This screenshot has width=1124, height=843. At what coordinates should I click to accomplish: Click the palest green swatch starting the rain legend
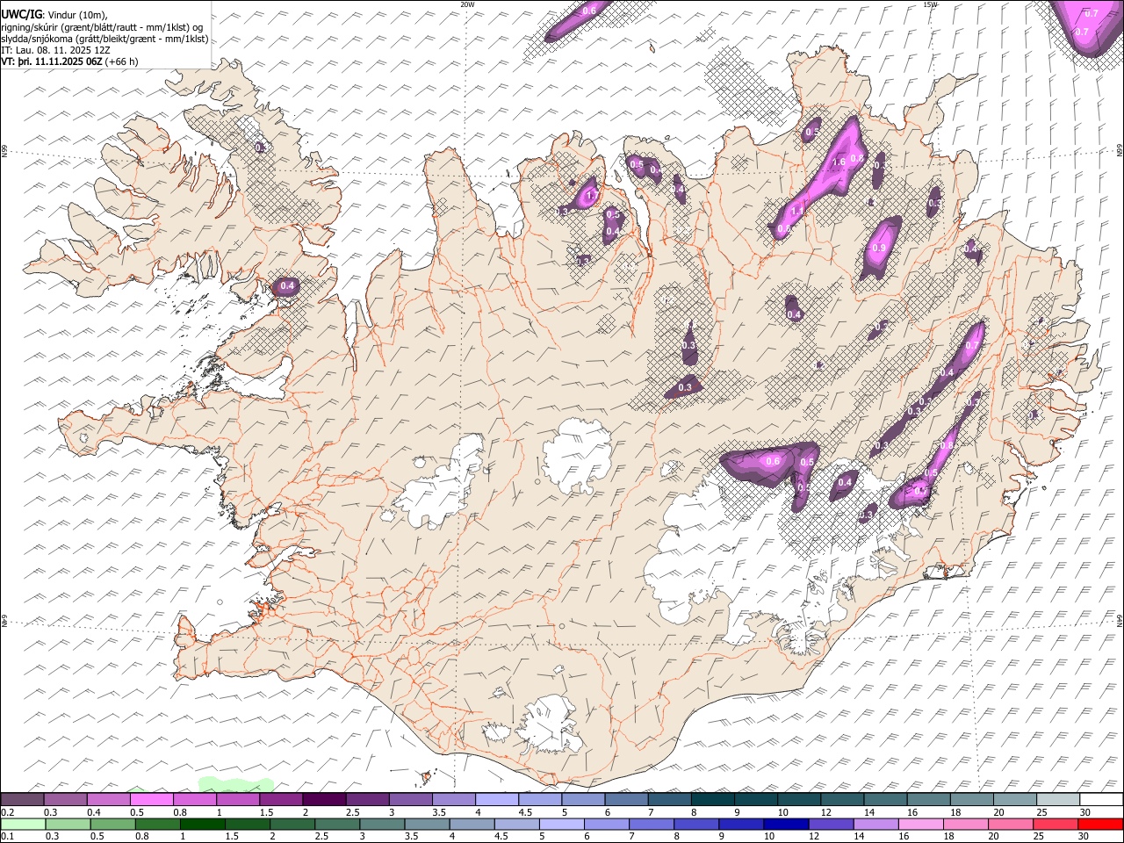tap(23, 824)
